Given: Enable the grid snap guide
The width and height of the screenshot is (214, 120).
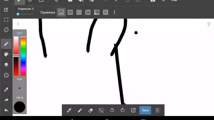Looking at the screenshot, I should click(79, 12).
